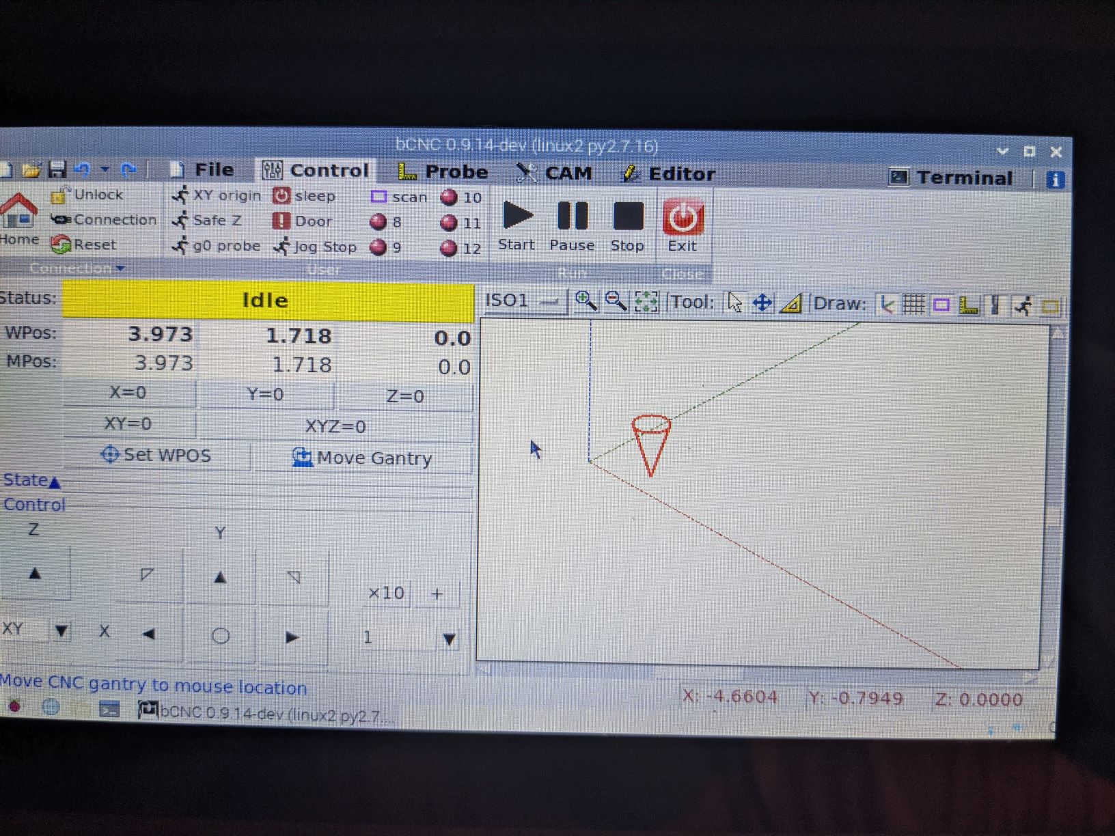
Task: Switch to the Editor tab
Action: 668,174
